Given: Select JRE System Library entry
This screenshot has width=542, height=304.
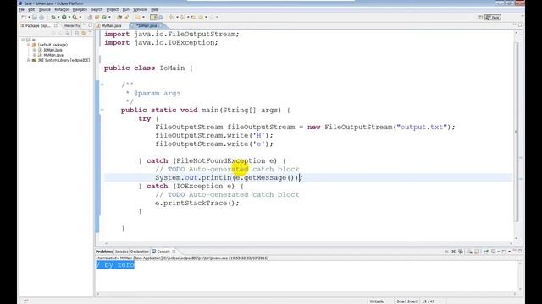Looking at the screenshot, I should click(64, 60).
